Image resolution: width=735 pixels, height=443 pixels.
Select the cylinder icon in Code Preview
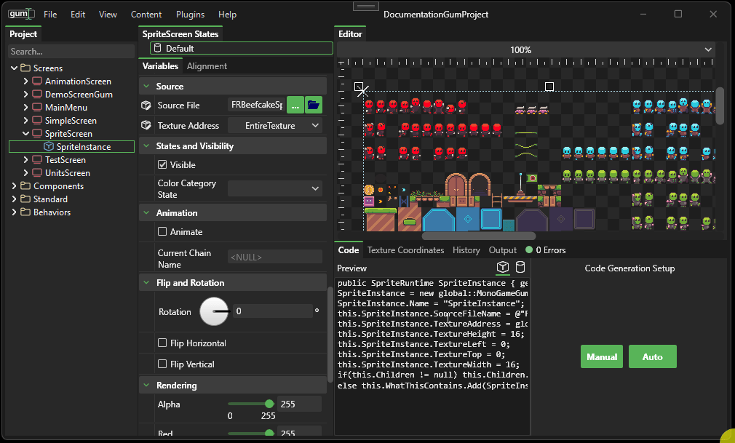(520, 268)
